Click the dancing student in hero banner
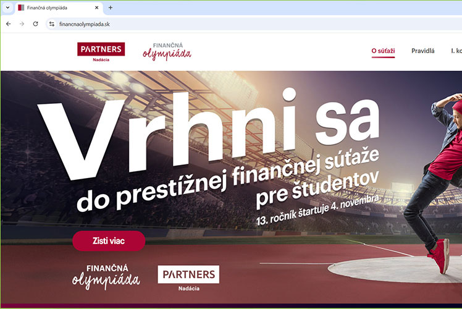The height and width of the screenshot is (309, 462). click(x=435, y=183)
